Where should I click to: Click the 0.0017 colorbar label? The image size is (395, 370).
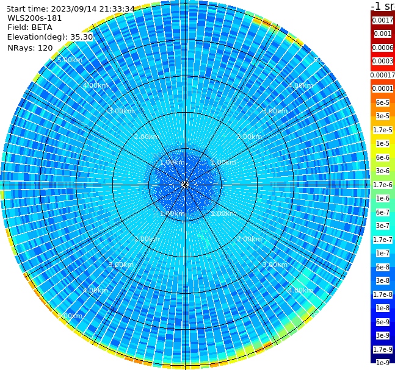point(382,20)
